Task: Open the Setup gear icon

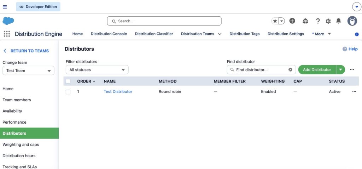Action: pos(328,21)
